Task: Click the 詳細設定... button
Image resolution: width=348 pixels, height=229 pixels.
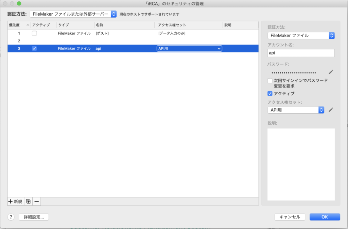Action: pyautogui.click(x=34, y=217)
